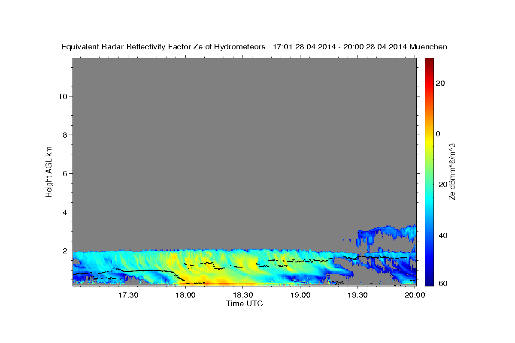Click the 'Time UTC' axis label
Viewport: 515px width, 343px height.
click(x=244, y=304)
